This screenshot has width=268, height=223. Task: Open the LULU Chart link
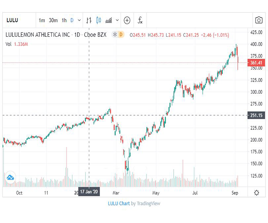pyautogui.click(x=119, y=203)
